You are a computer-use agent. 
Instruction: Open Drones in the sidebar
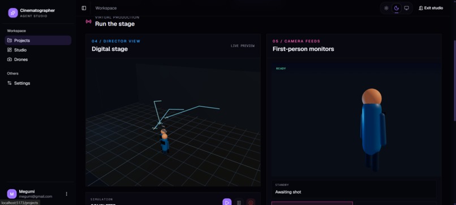38,59
